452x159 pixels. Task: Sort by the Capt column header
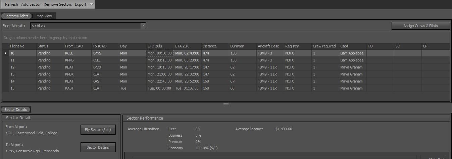(353, 46)
